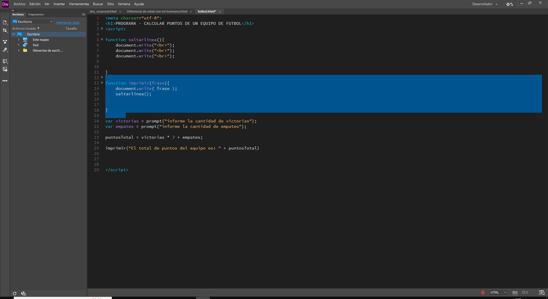This screenshot has height=299, width=548.
Task: Open the File Management arrows tool
Action: [x=5, y=31]
